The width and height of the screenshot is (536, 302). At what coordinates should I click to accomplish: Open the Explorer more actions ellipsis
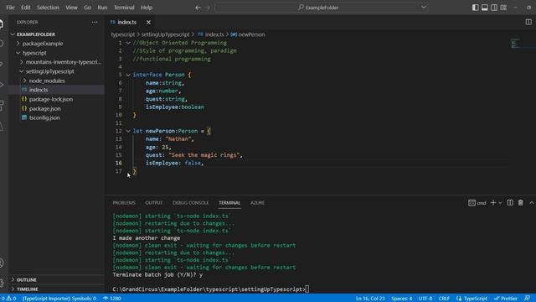click(x=95, y=23)
